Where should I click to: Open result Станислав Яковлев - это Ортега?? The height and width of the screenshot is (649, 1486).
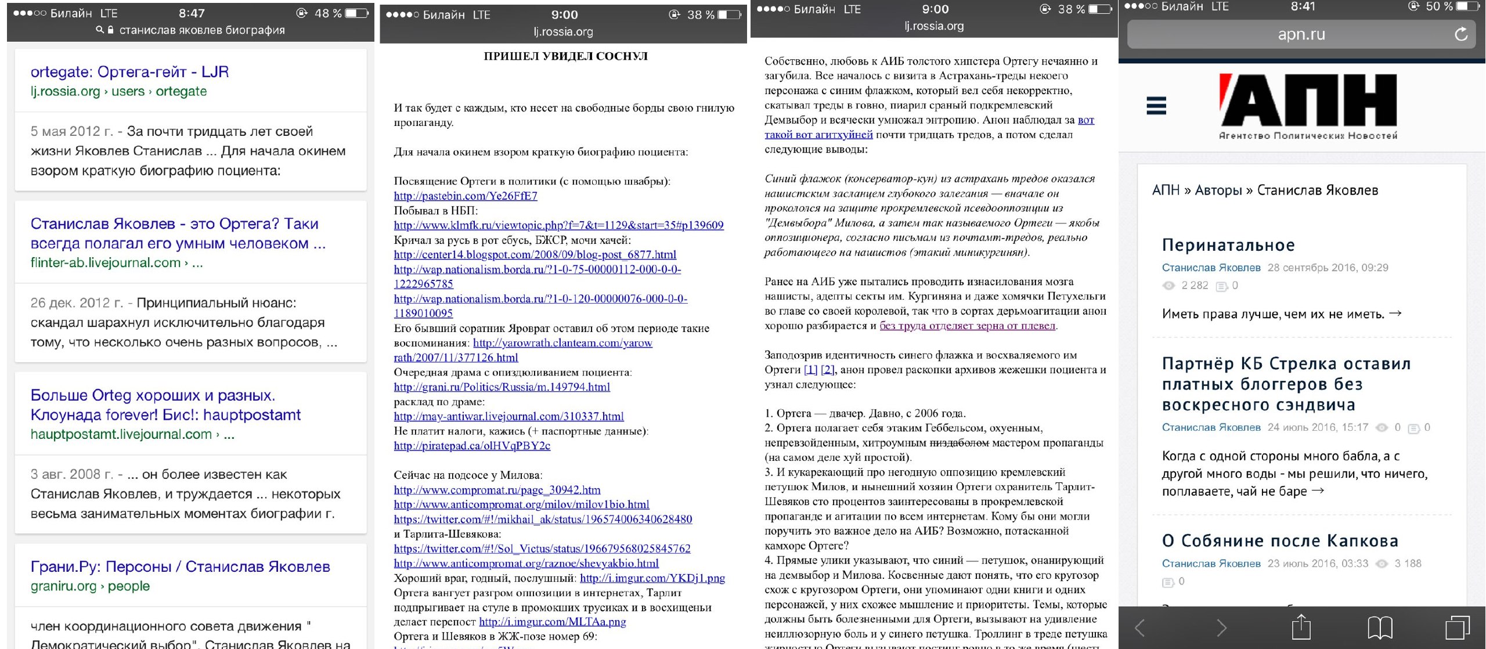(178, 233)
